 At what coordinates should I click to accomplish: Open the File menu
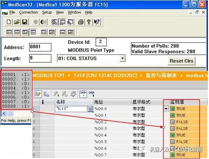[x=12, y=12]
